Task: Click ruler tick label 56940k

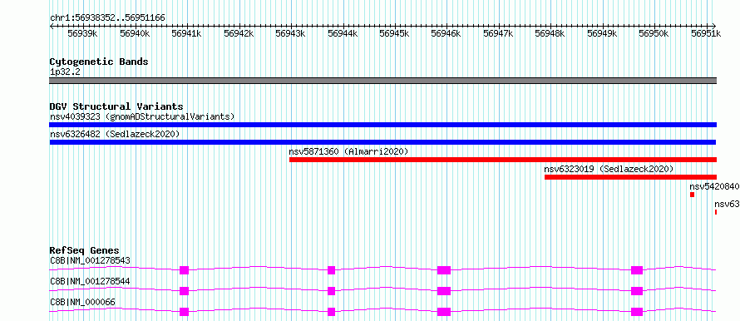Action: pos(135,33)
